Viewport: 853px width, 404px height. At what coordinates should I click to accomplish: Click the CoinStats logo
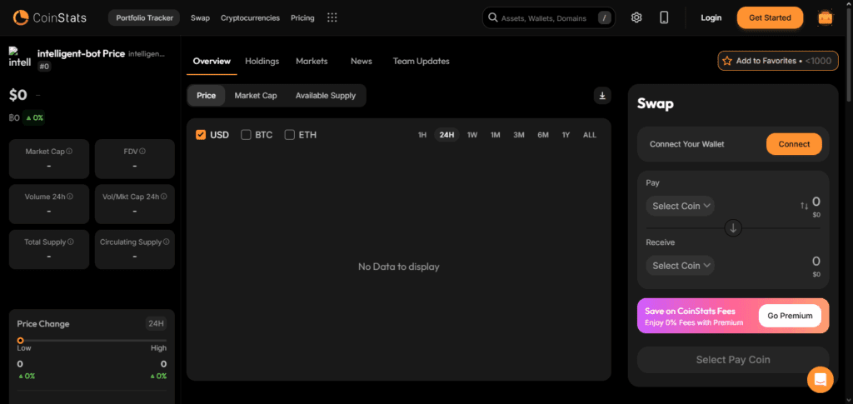pos(49,18)
